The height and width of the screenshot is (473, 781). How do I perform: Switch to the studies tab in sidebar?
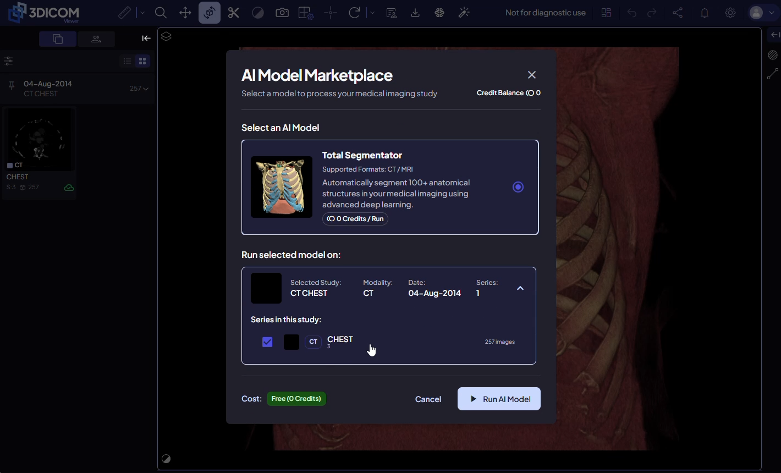[x=58, y=38]
